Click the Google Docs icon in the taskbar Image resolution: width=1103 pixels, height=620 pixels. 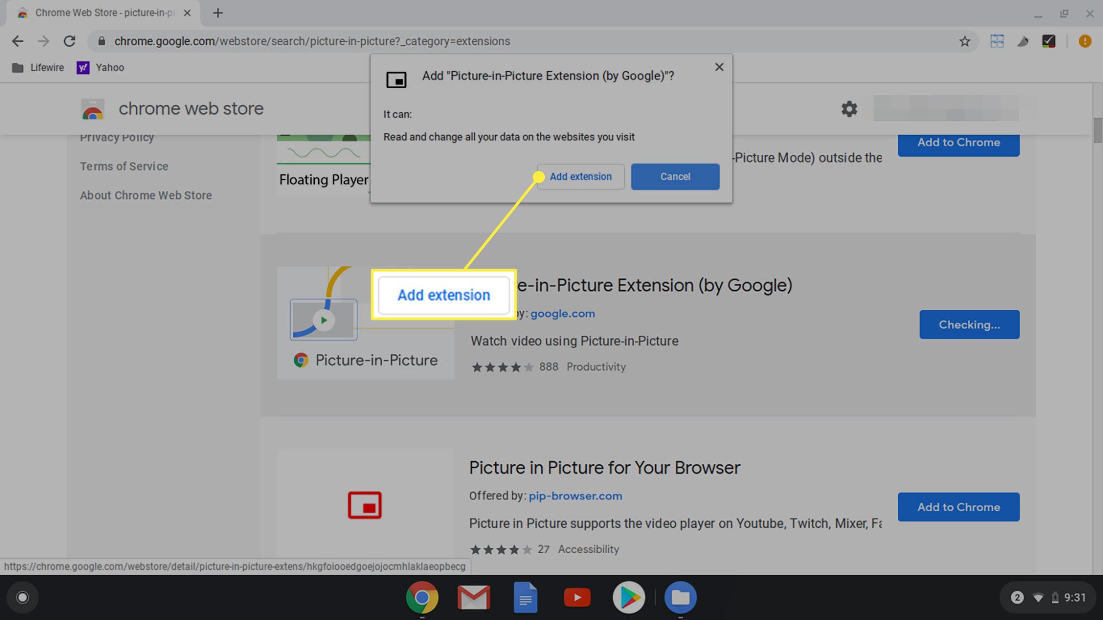pyautogui.click(x=524, y=598)
